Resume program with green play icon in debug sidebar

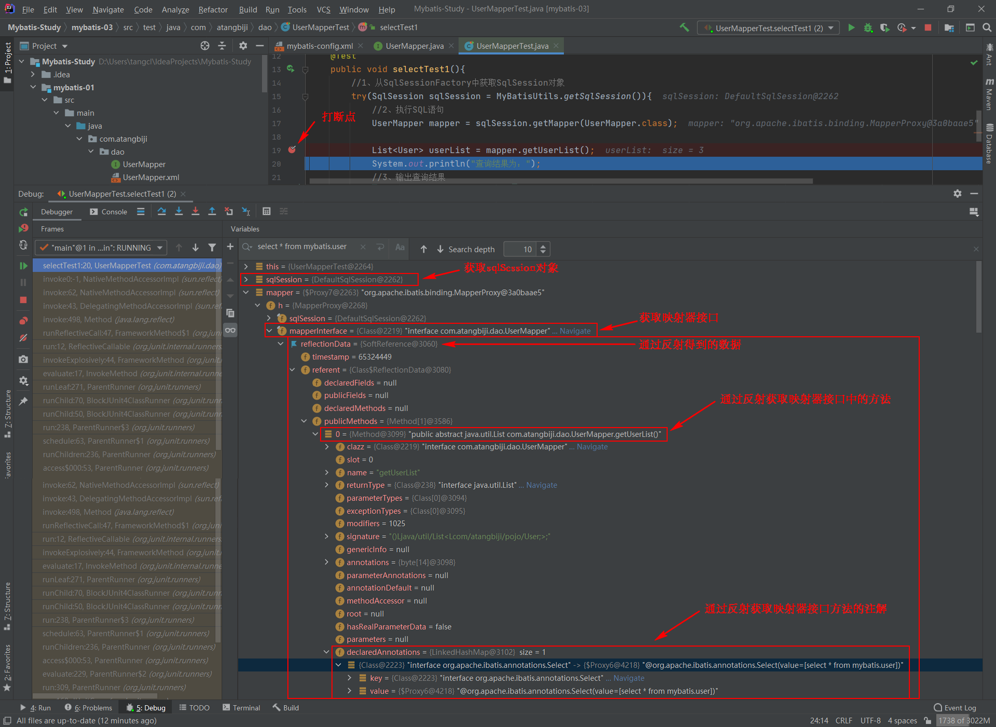[x=23, y=266]
